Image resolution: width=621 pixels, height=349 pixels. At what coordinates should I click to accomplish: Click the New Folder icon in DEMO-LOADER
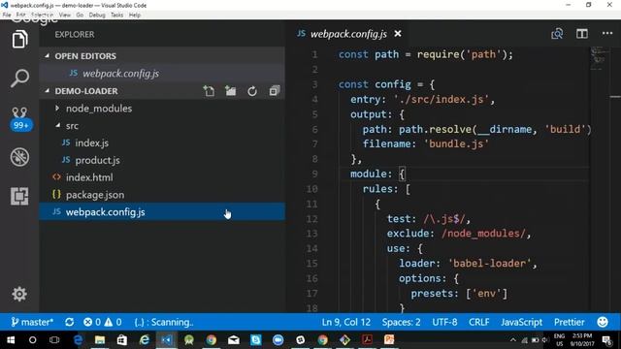click(231, 91)
